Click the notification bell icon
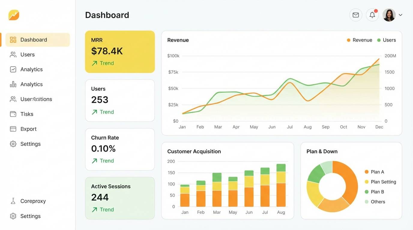Image resolution: width=413 pixels, height=230 pixels. pyautogui.click(x=372, y=14)
